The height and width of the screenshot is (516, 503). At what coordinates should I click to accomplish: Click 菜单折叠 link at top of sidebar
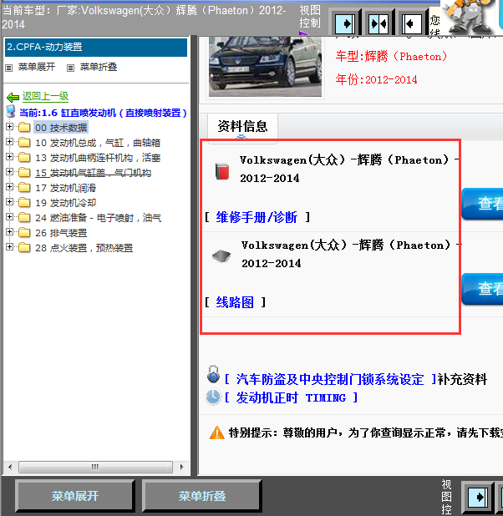[x=99, y=67]
